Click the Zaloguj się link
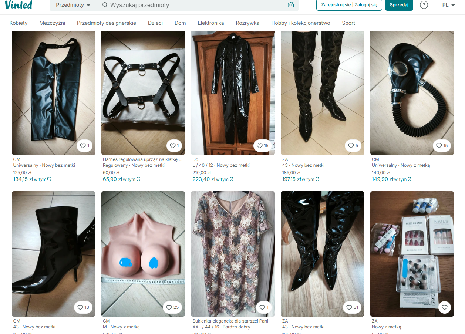The width and height of the screenshot is (465, 334). click(366, 5)
